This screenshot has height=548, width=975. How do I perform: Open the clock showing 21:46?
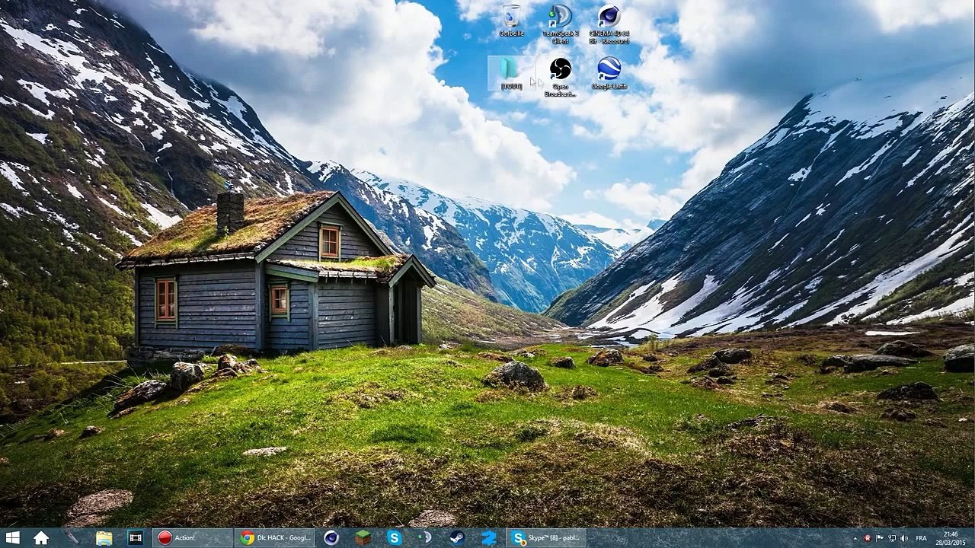(x=951, y=538)
